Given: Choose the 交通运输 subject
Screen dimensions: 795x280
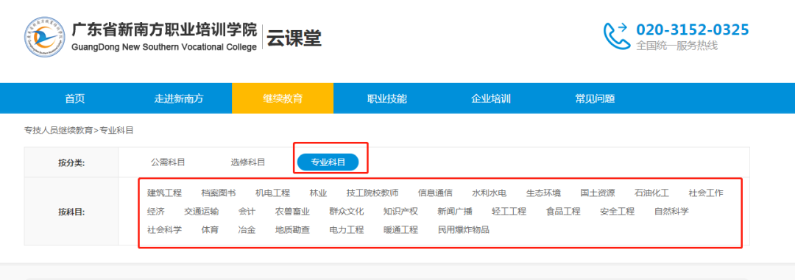Looking at the screenshot, I should pos(201,211).
